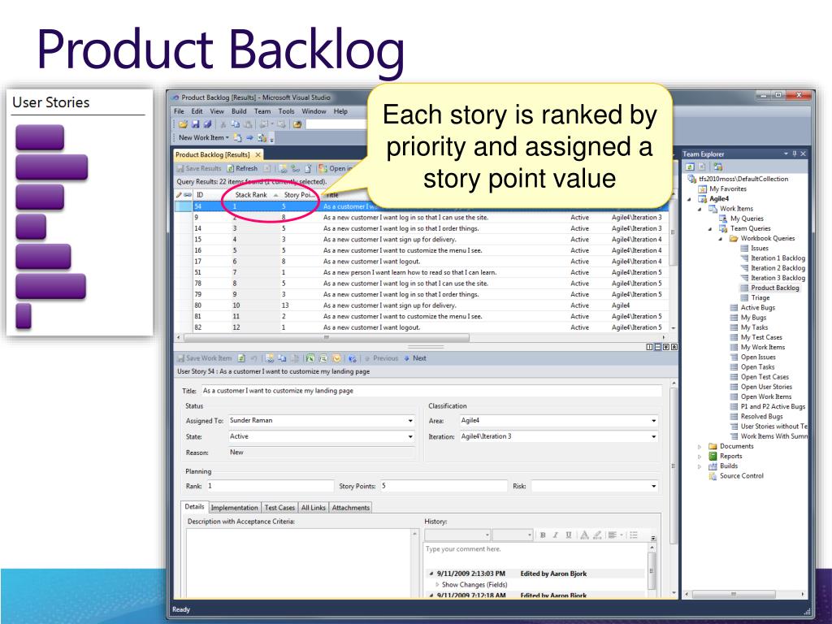Expand the Documents node in Team Explorer
This screenshot has width=832, height=624.
pyautogui.click(x=700, y=447)
